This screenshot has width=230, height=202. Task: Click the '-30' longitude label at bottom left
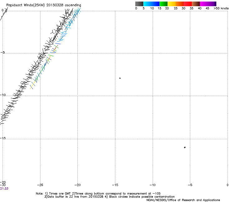pos(3,185)
